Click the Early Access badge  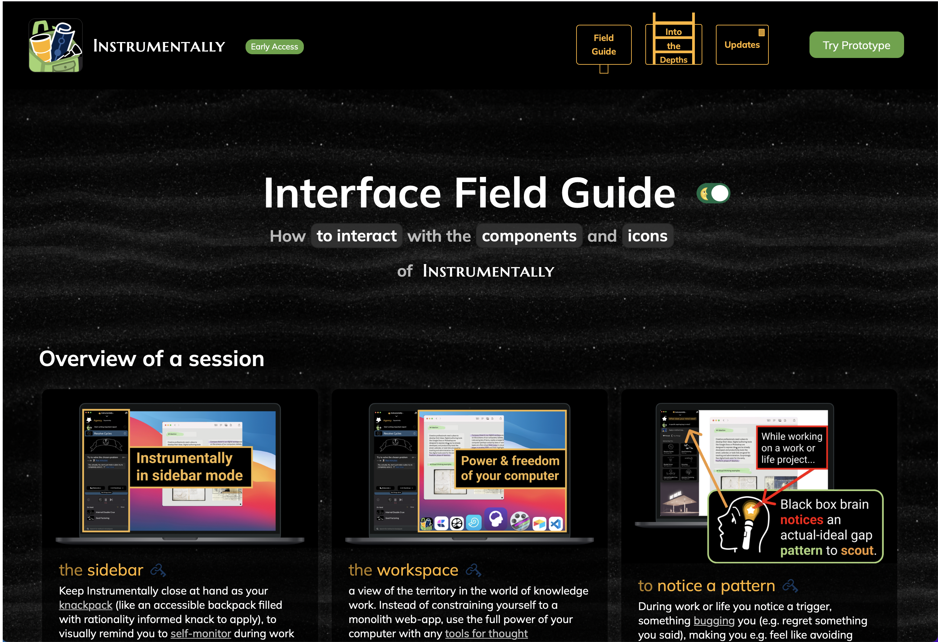274,47
